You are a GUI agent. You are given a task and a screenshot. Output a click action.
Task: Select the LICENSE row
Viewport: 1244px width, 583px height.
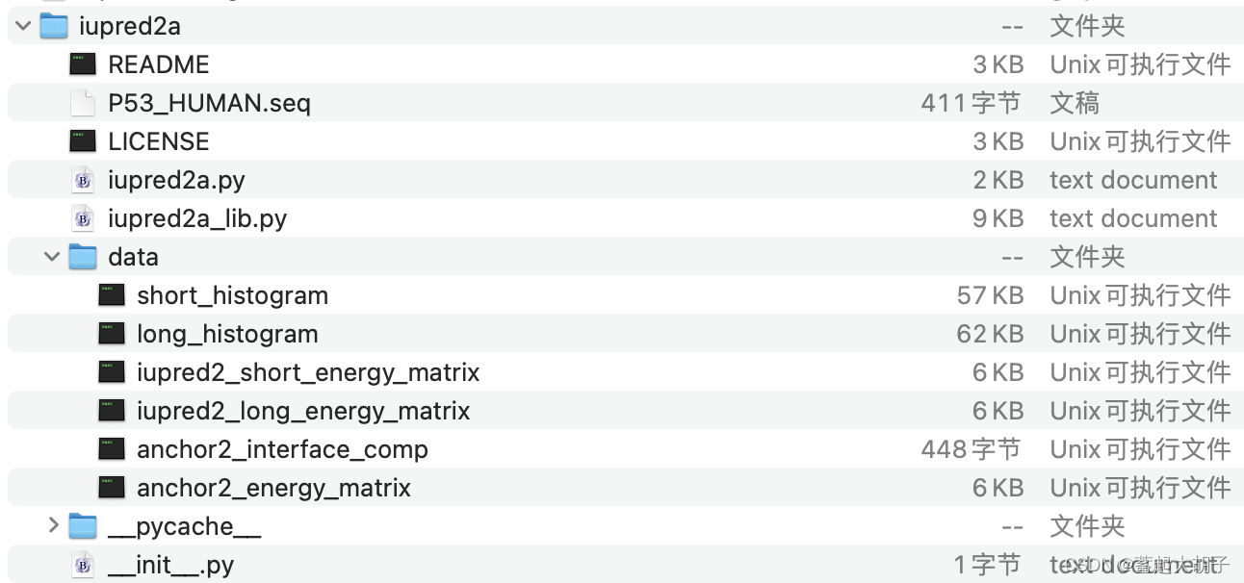[x=159, y=141]
